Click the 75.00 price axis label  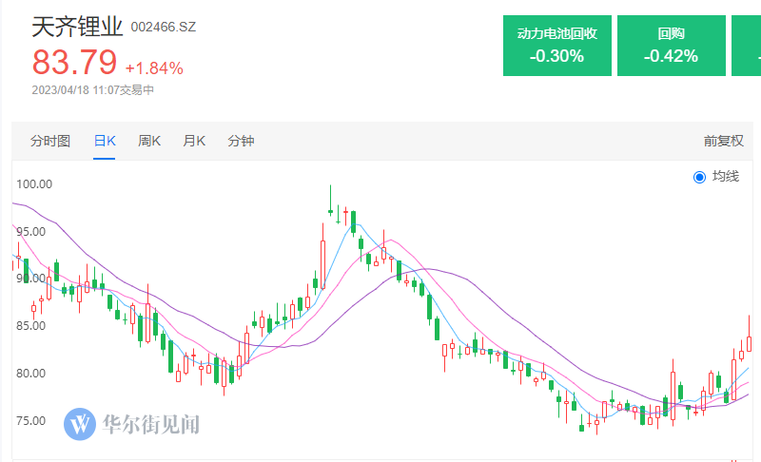click(x=30, y=420)
